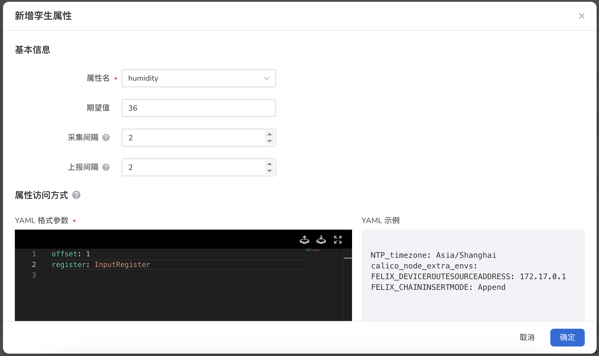Click into the 采集间隔 number field
This screenshot has height=356, width=599.
coord(193,138)
